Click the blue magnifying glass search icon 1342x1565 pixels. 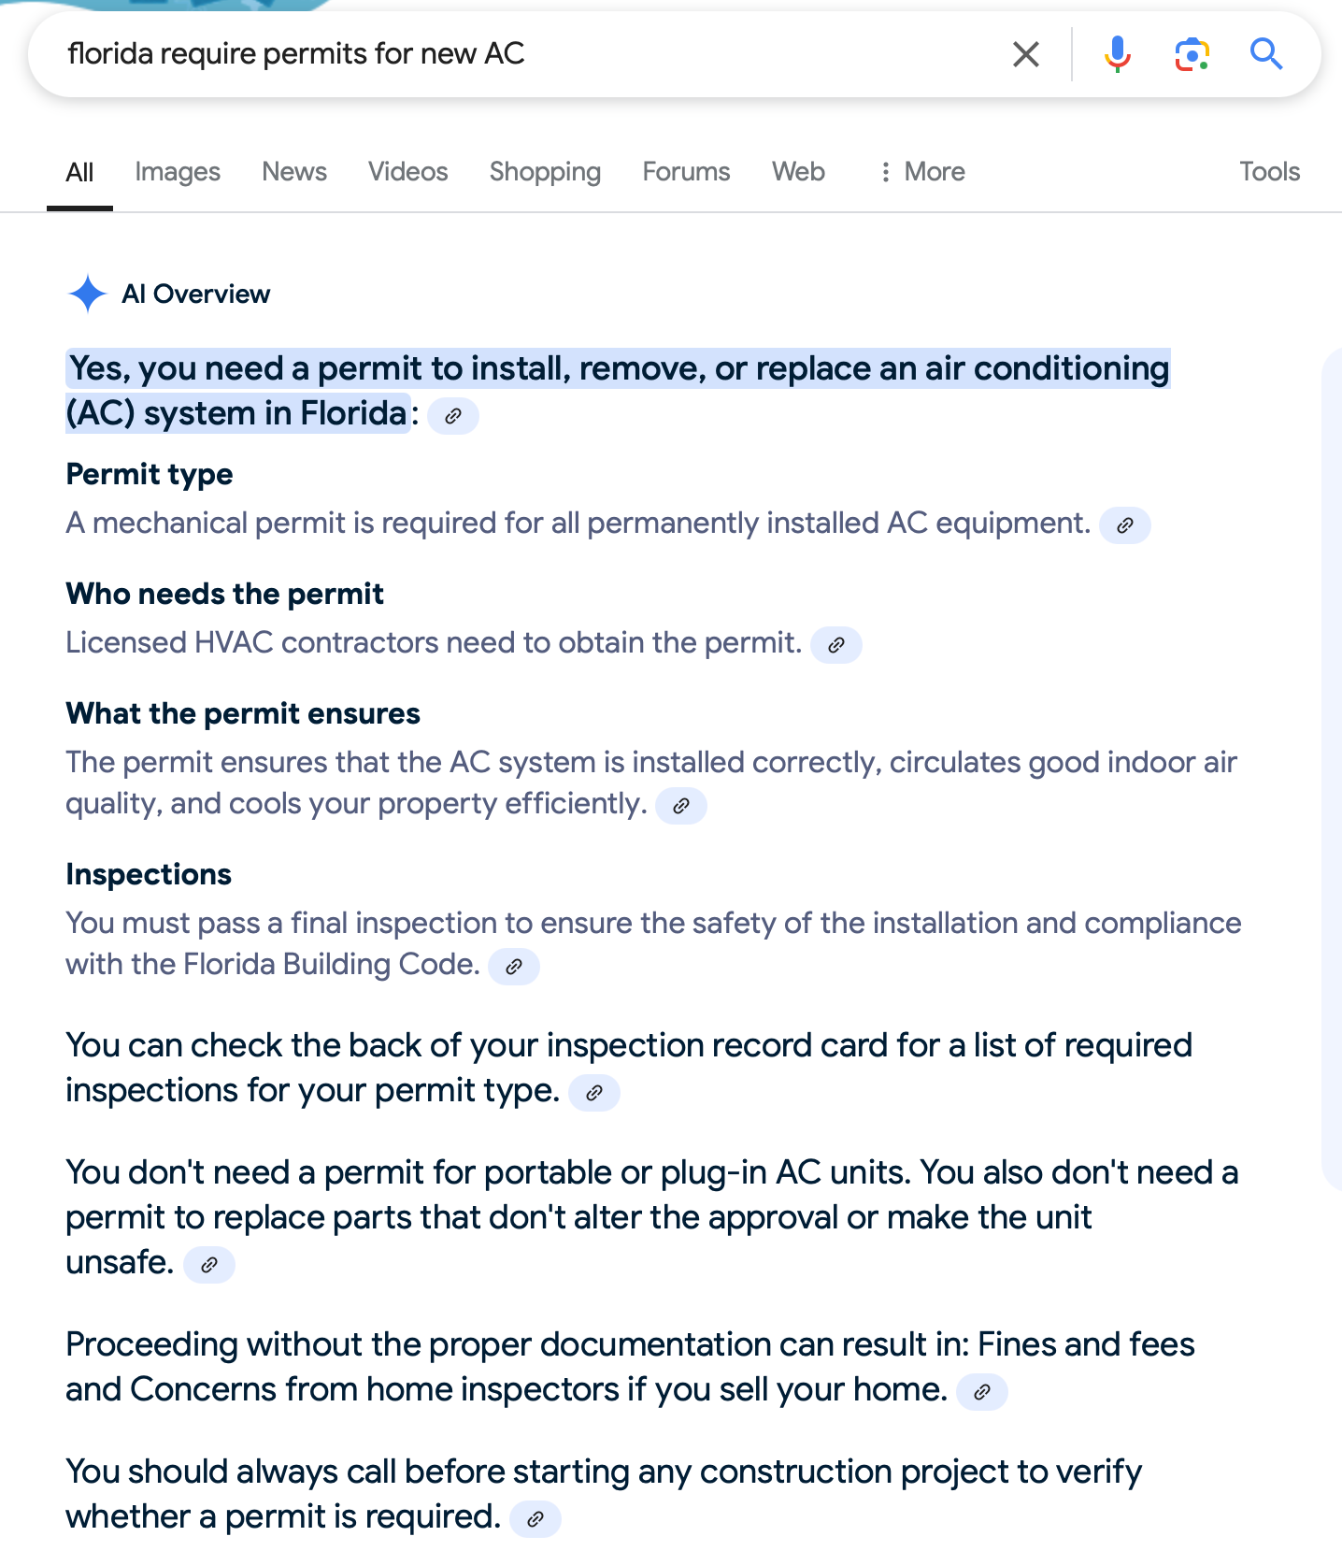1266,54
